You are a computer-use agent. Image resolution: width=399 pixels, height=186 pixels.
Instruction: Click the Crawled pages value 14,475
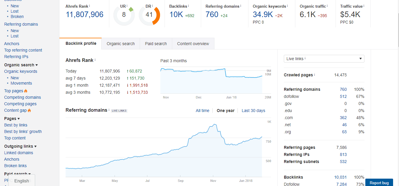(341, 75)
